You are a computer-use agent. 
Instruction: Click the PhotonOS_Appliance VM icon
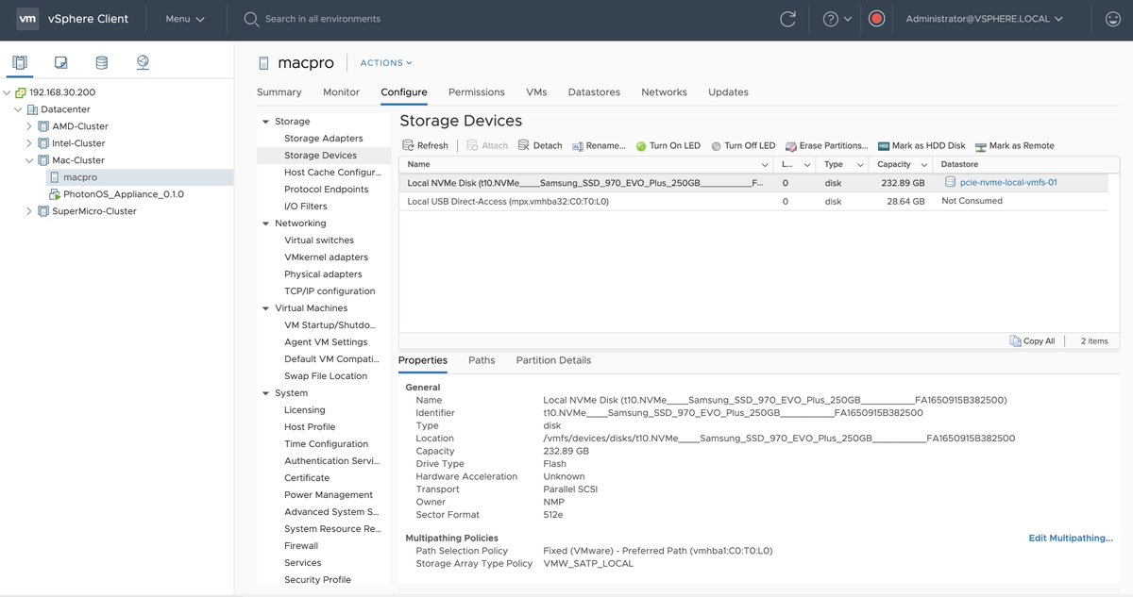point(54,194)
